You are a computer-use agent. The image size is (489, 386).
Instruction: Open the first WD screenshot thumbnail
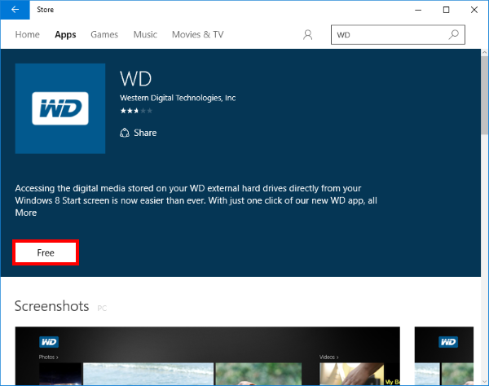[207, 356]
